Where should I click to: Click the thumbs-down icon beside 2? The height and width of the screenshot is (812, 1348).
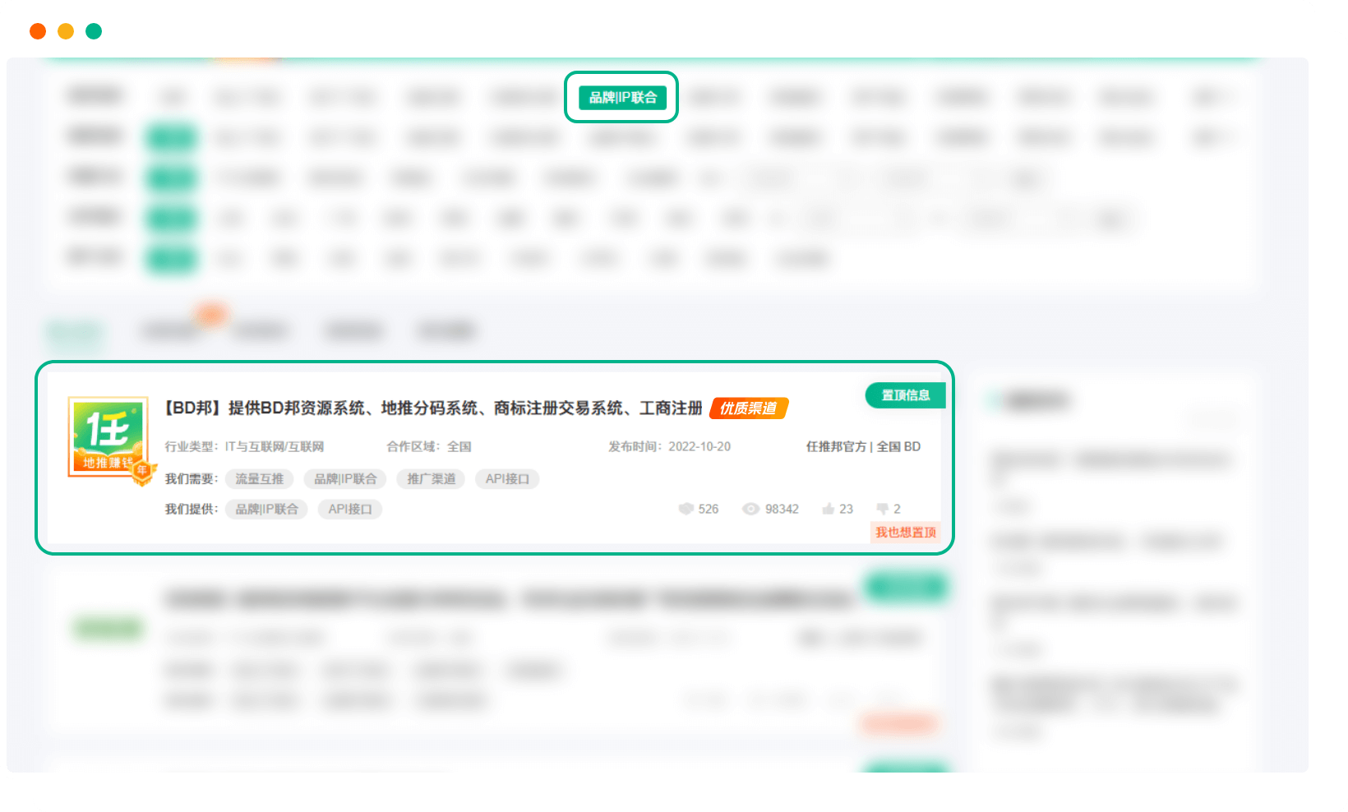[x=883, y=509]
